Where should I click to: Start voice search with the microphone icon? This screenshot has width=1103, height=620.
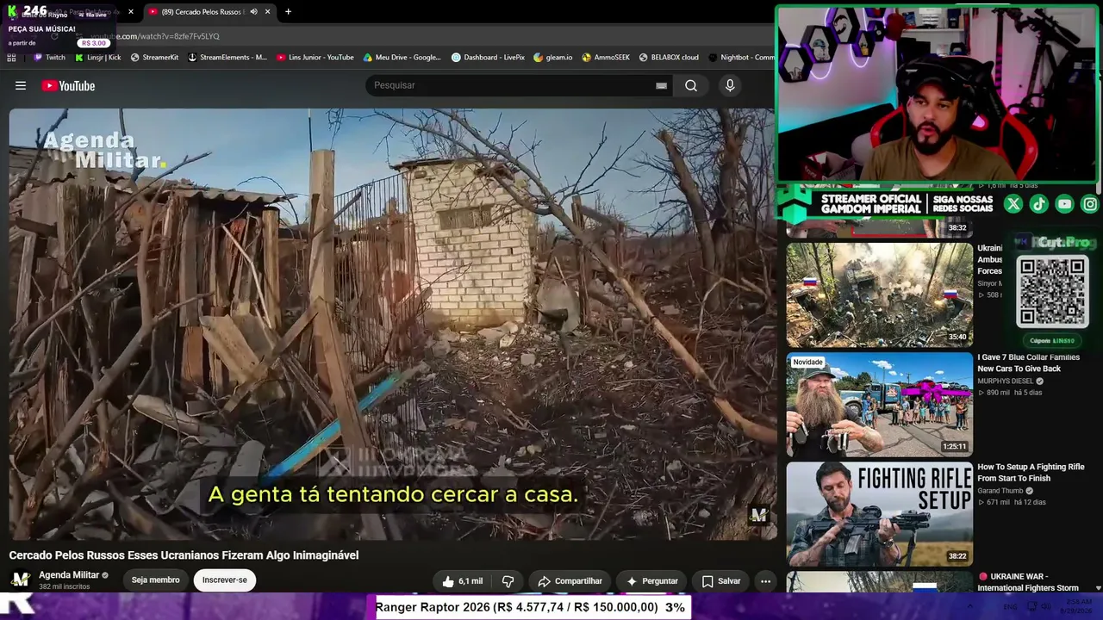pos(730,85)
